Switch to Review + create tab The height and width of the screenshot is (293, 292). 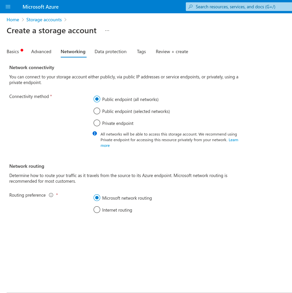[x=172, y=52]
